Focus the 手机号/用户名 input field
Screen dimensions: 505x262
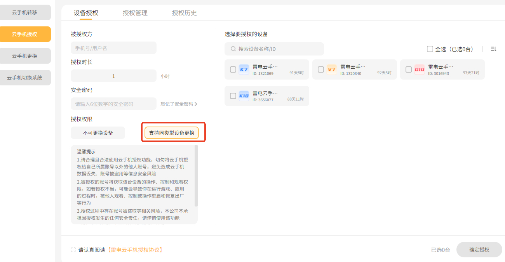(113, 48)
